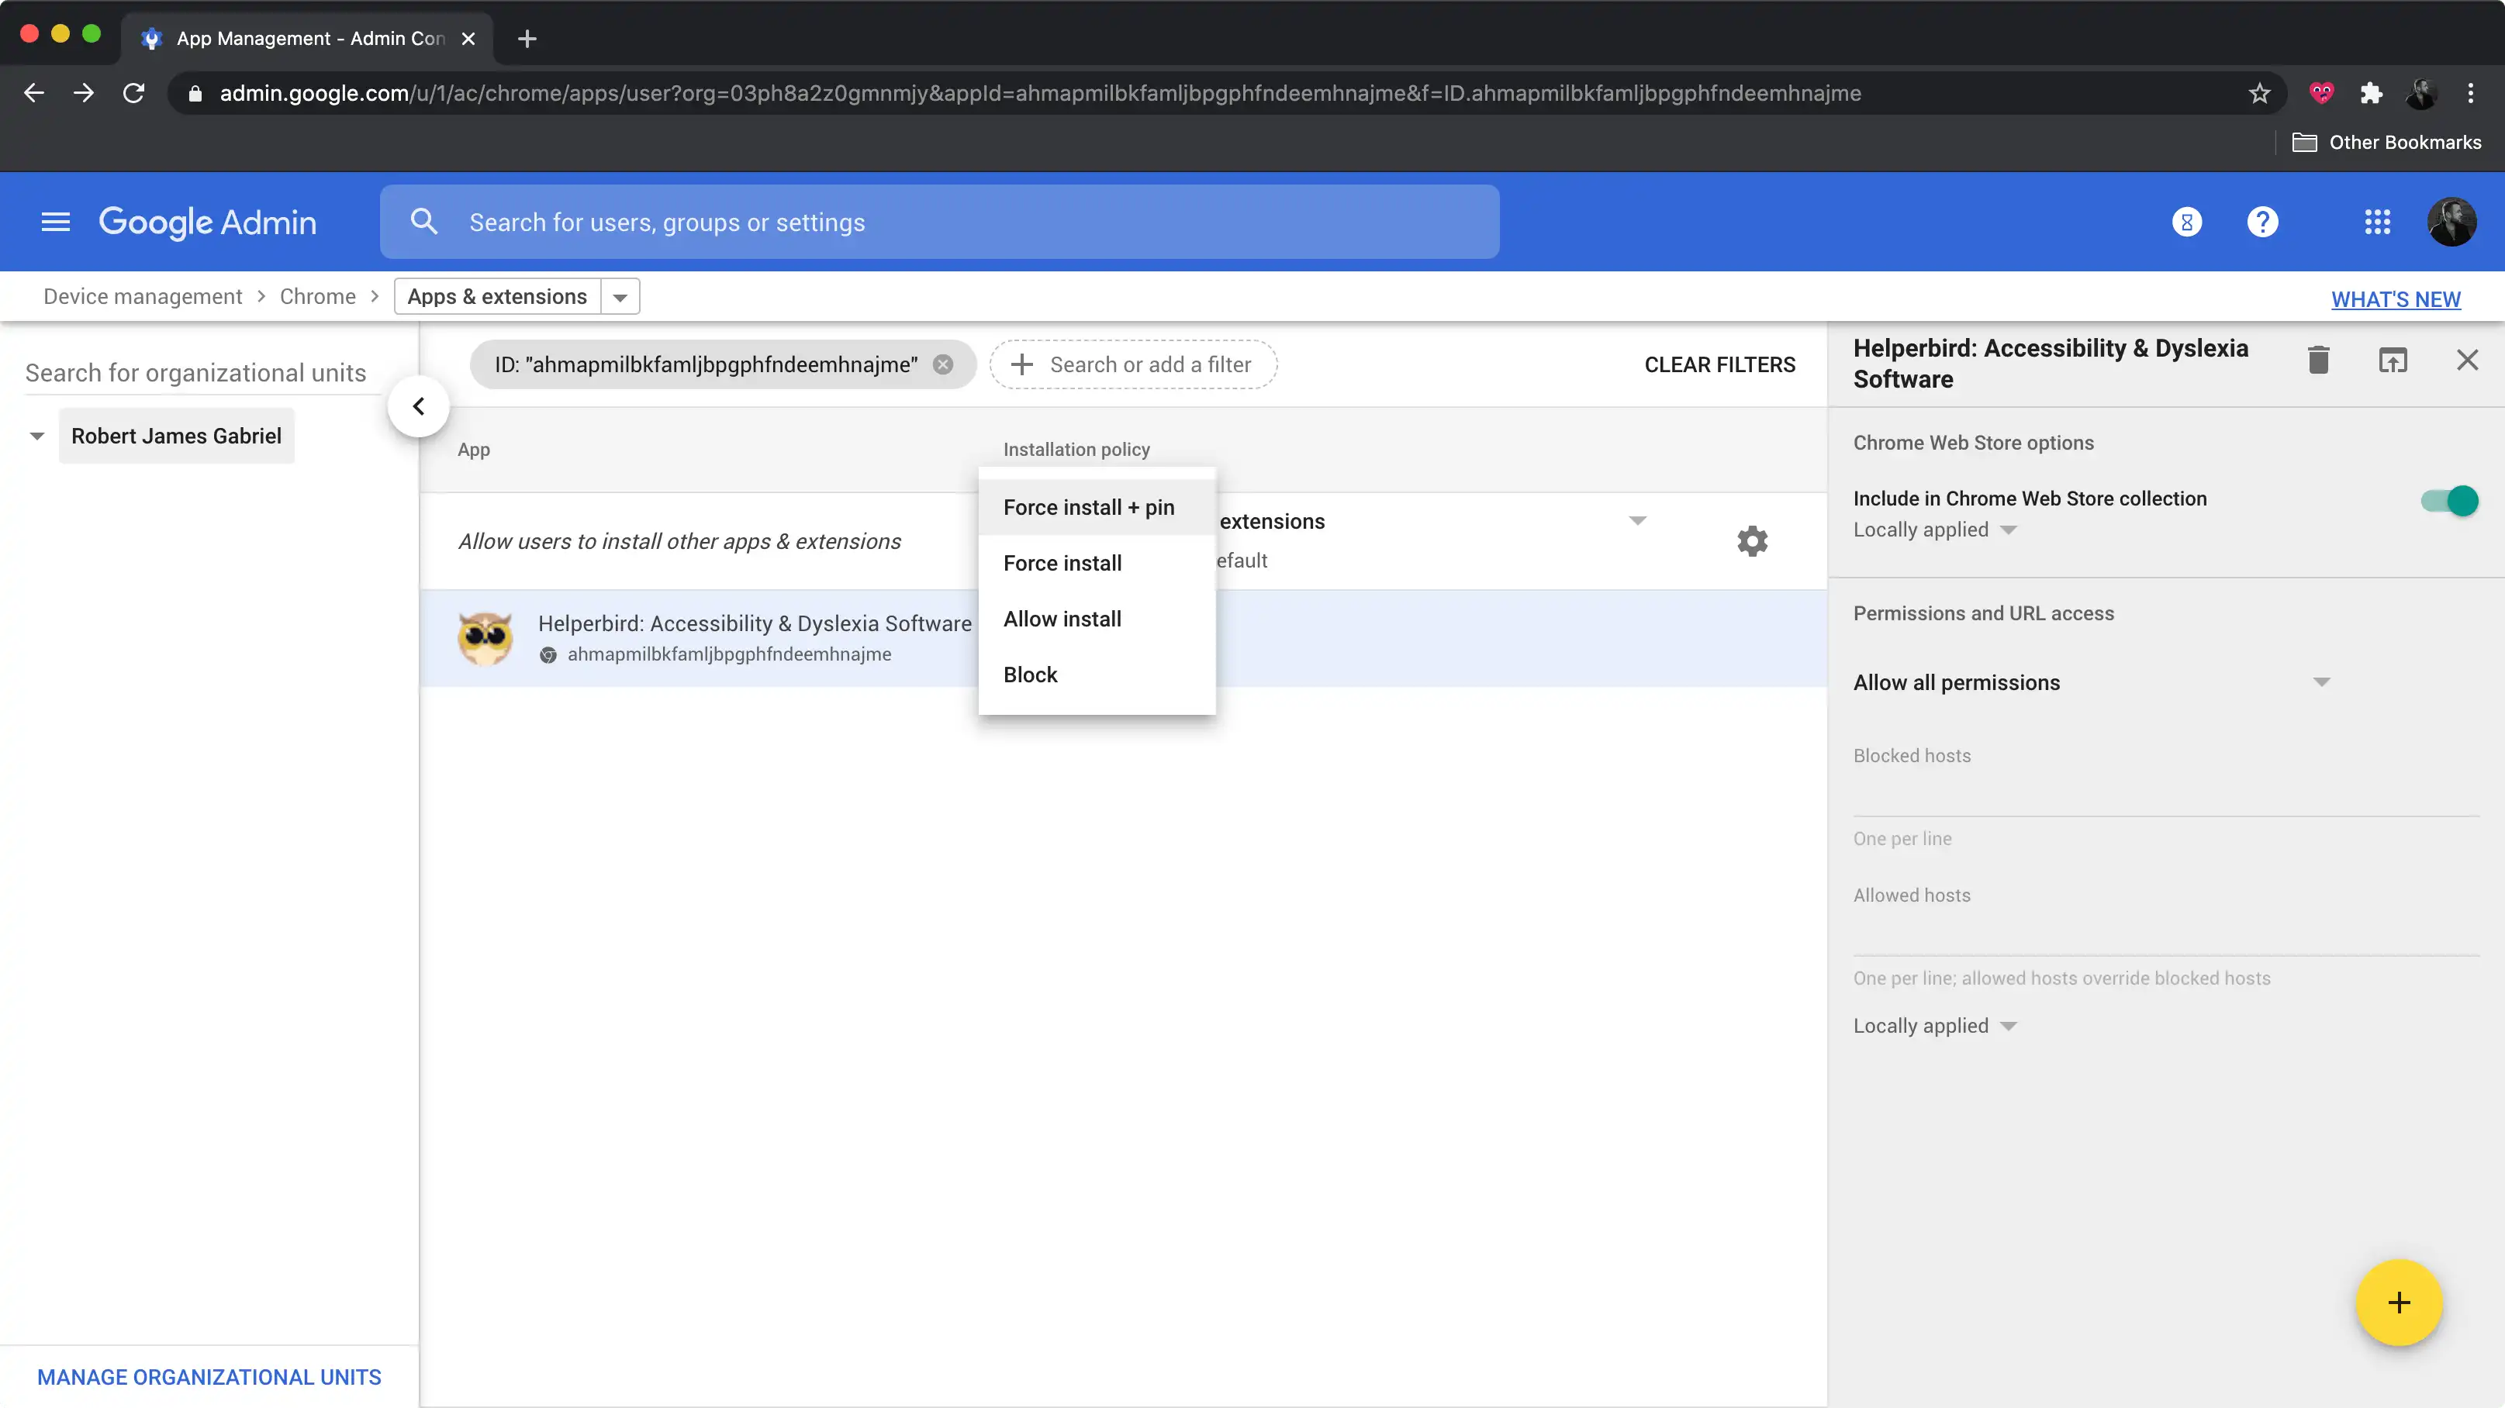
Task: Go forward in browser history
Action: coord(84,93)
